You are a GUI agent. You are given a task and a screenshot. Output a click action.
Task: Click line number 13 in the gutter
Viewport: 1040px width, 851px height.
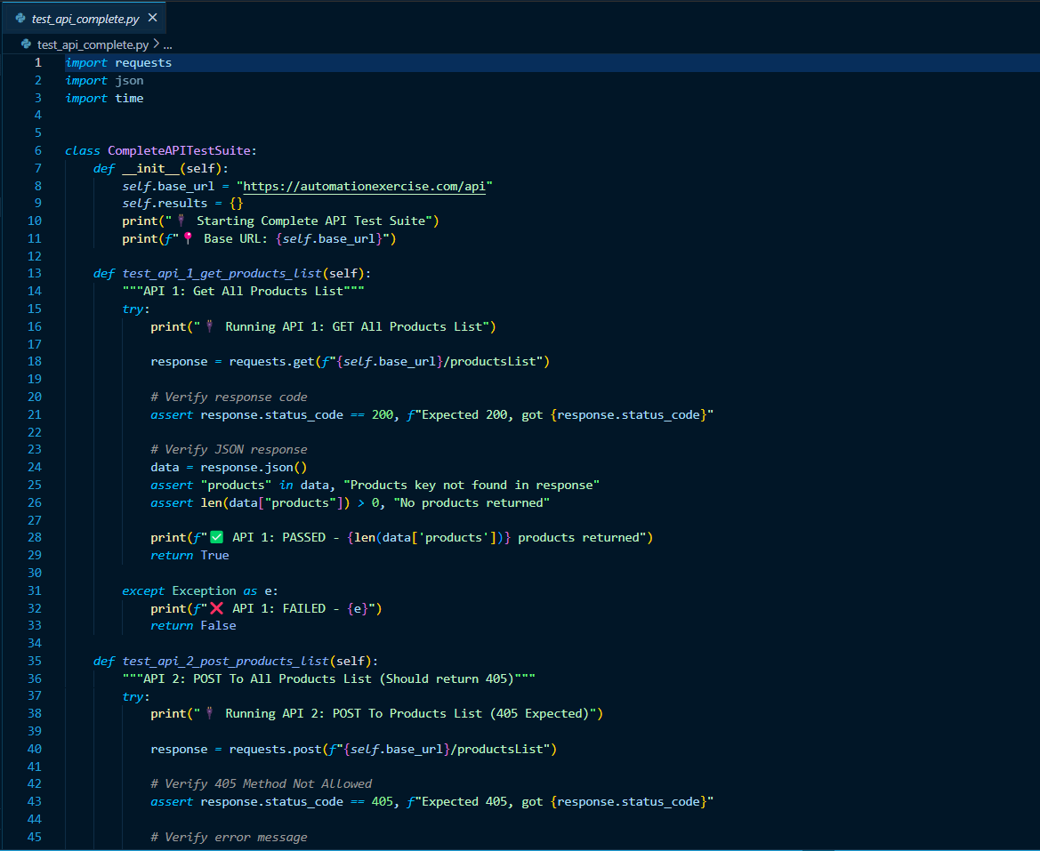coord(35,273)
